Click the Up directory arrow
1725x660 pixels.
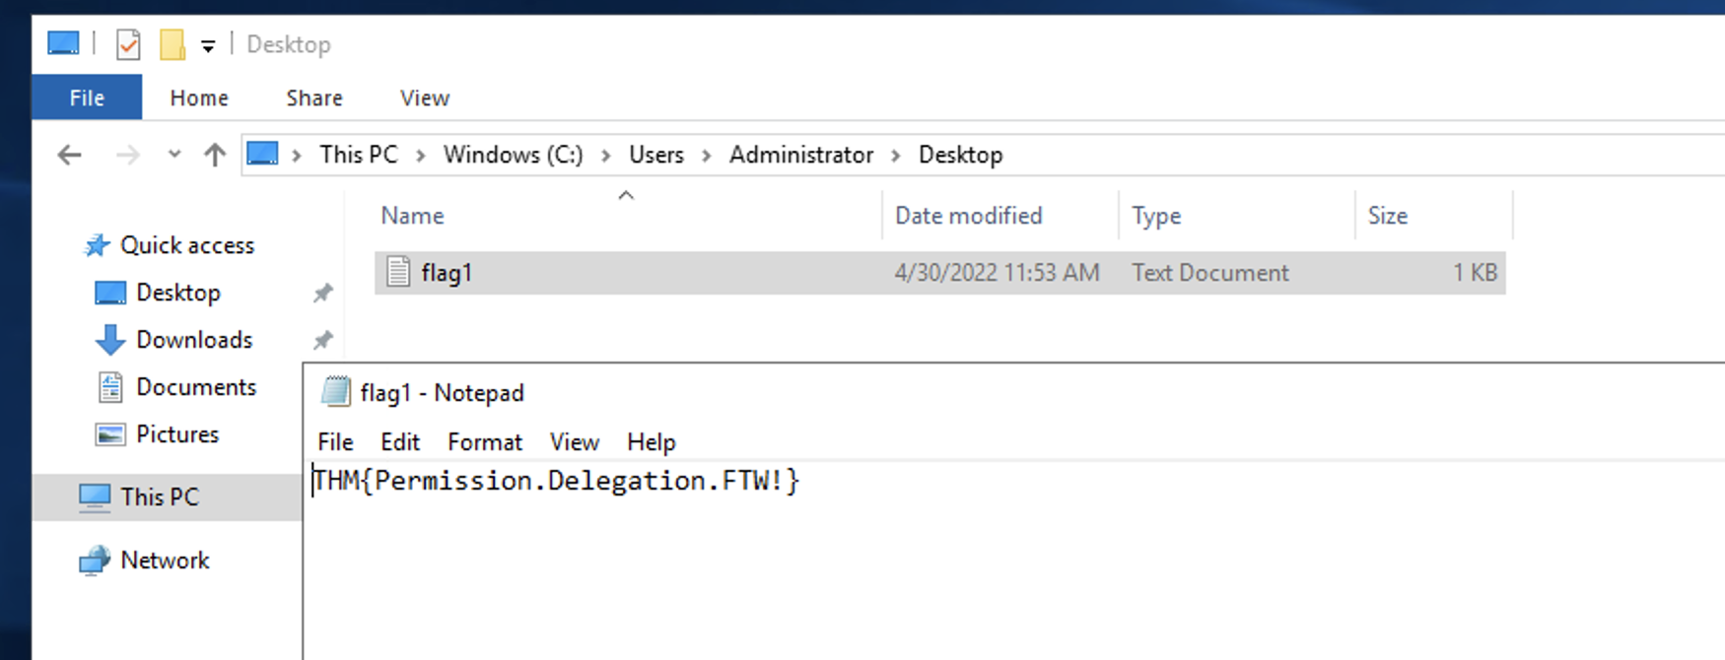click(x=214, y=155)
